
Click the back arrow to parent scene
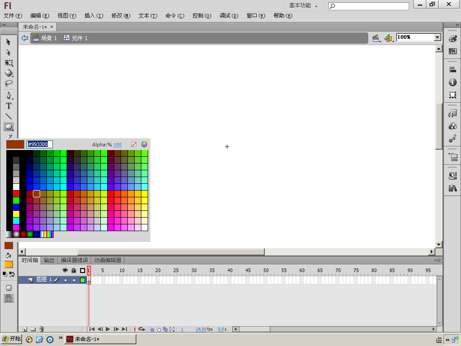pos(25,38)
